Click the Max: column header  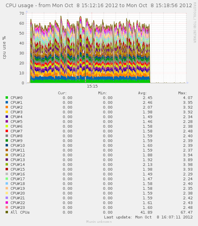pyautogui.click(x=182, y=93)
